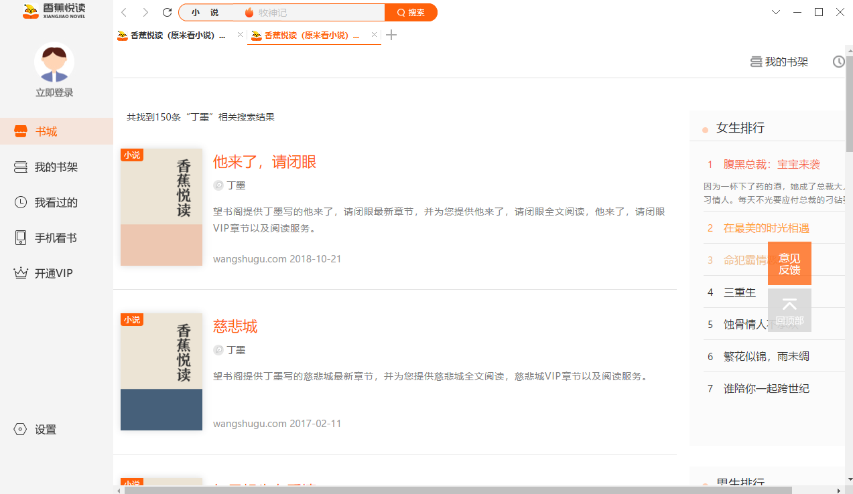Screen dimensions: 853x494
Task: Click source text wangshugu.com 2017-02-11
Action: 277,424
